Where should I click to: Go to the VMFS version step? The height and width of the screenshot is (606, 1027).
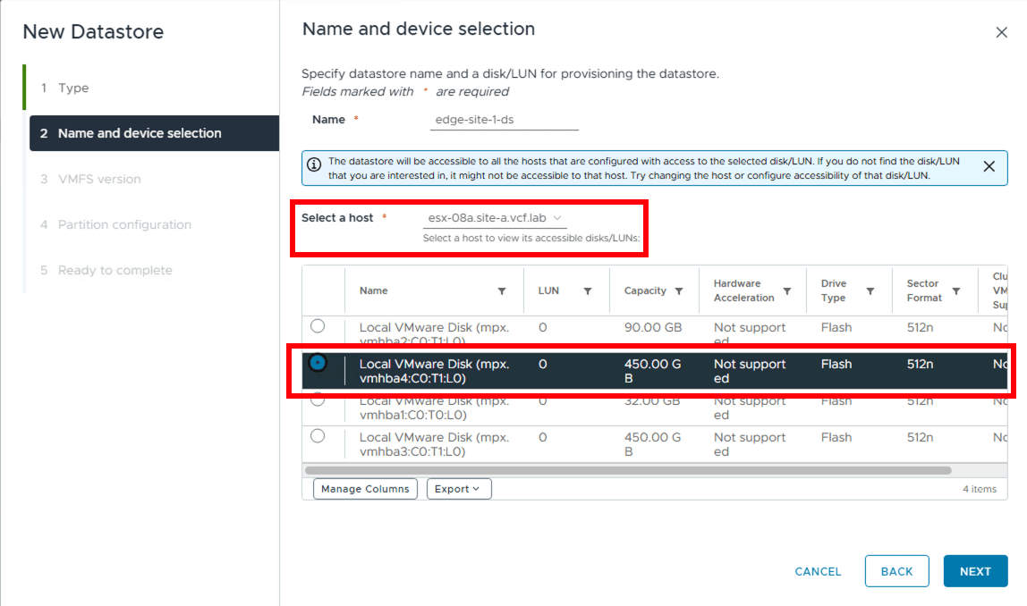[x=101, y=179]
